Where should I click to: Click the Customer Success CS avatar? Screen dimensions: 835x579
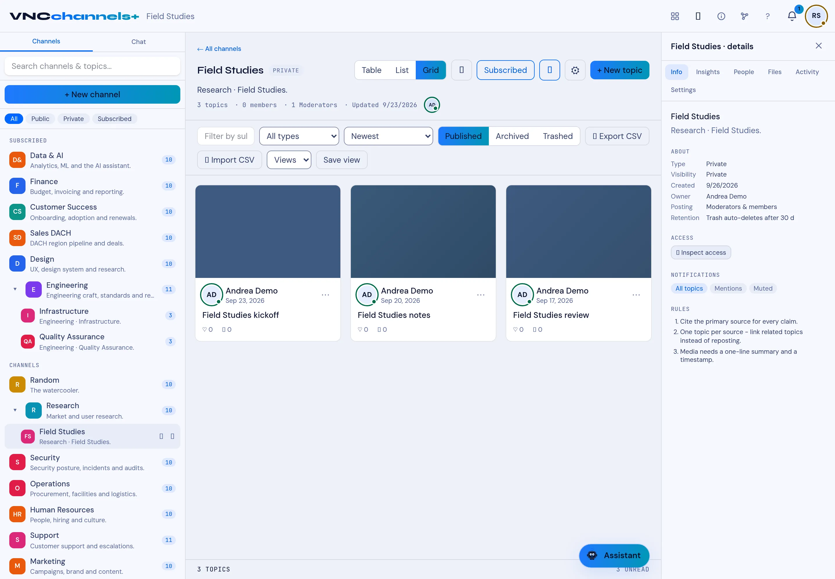(x=17, y=212)
